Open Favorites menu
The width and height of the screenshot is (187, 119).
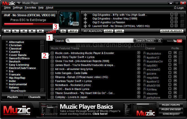click(x=30, y=7)
